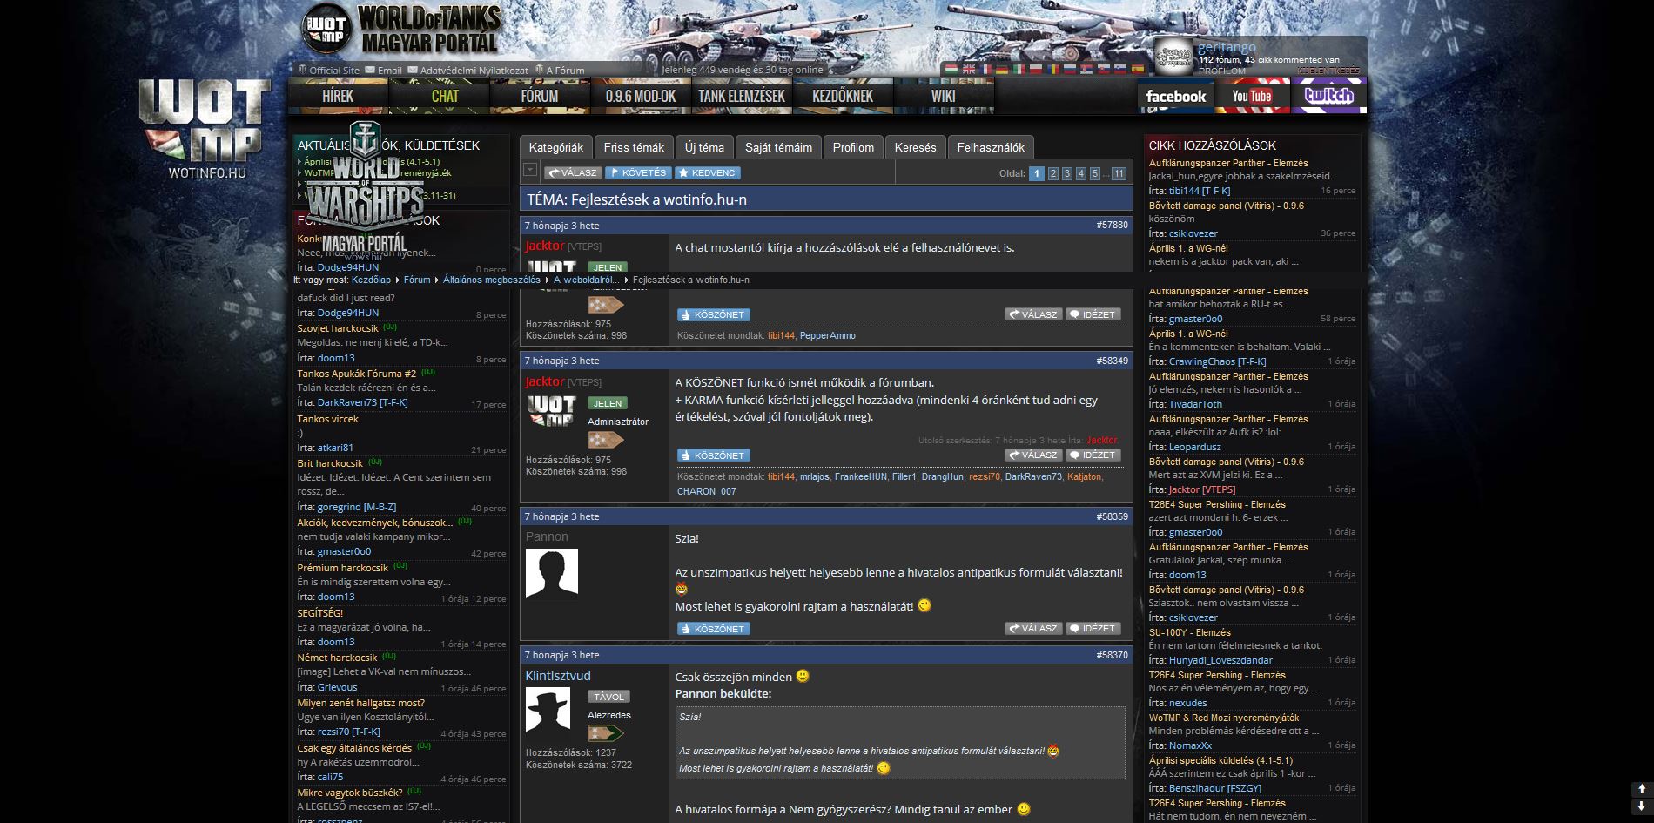Click the PROFILOM link under geritango

pyautogui.click(x=1221, y=71)
